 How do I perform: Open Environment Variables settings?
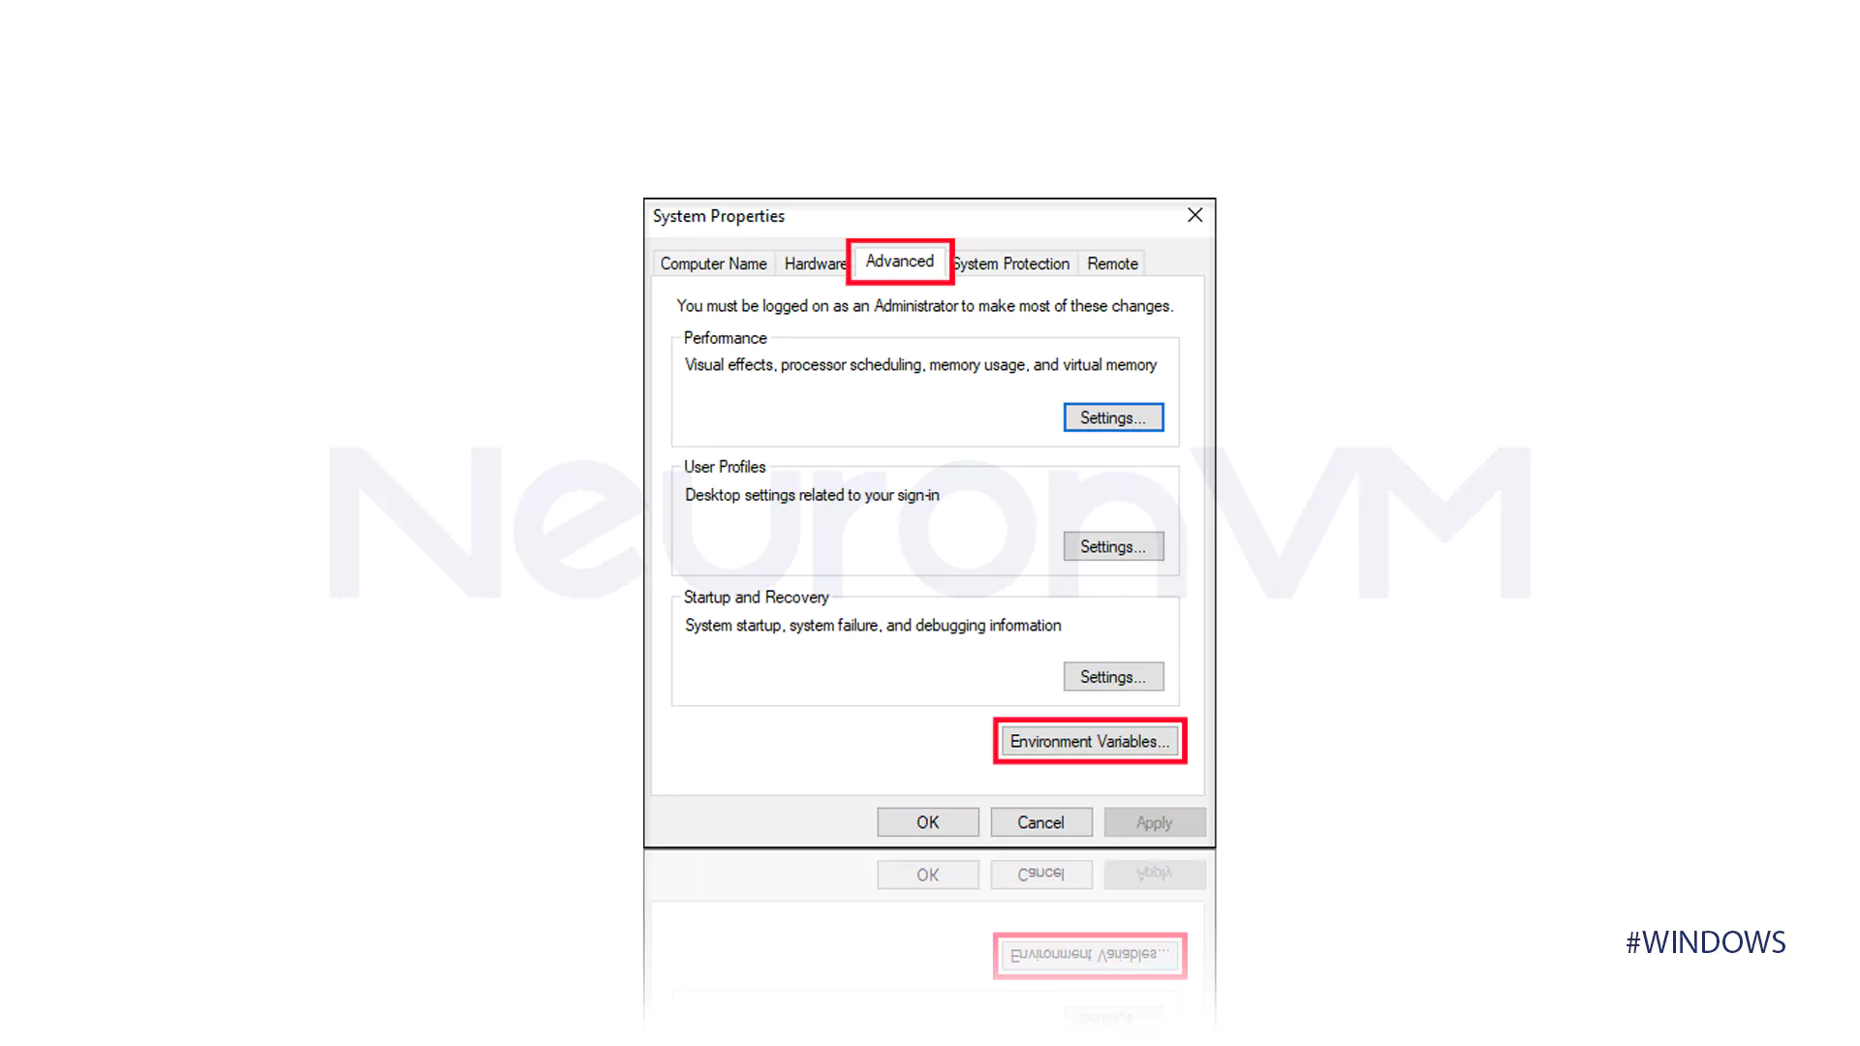(1089, 741)
